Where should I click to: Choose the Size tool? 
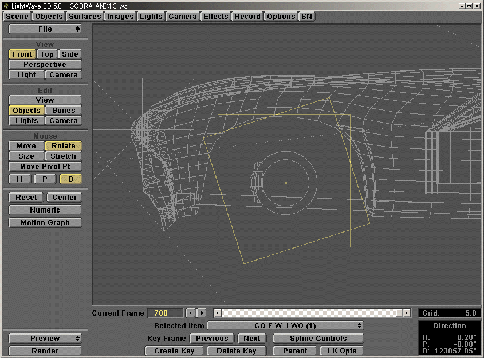coord(25,156)
